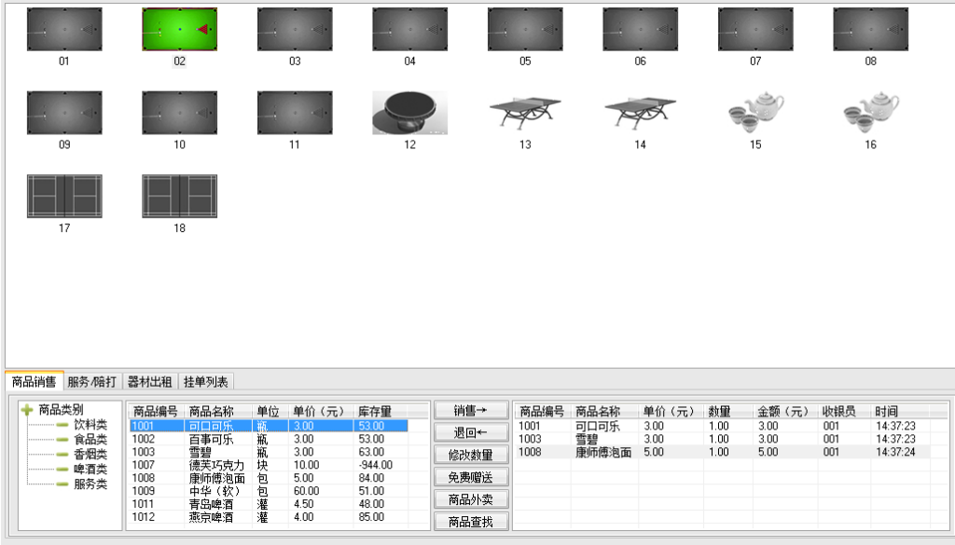Select the round table icon 12
Screen dimensions: 955x545
tap(409, 113)
